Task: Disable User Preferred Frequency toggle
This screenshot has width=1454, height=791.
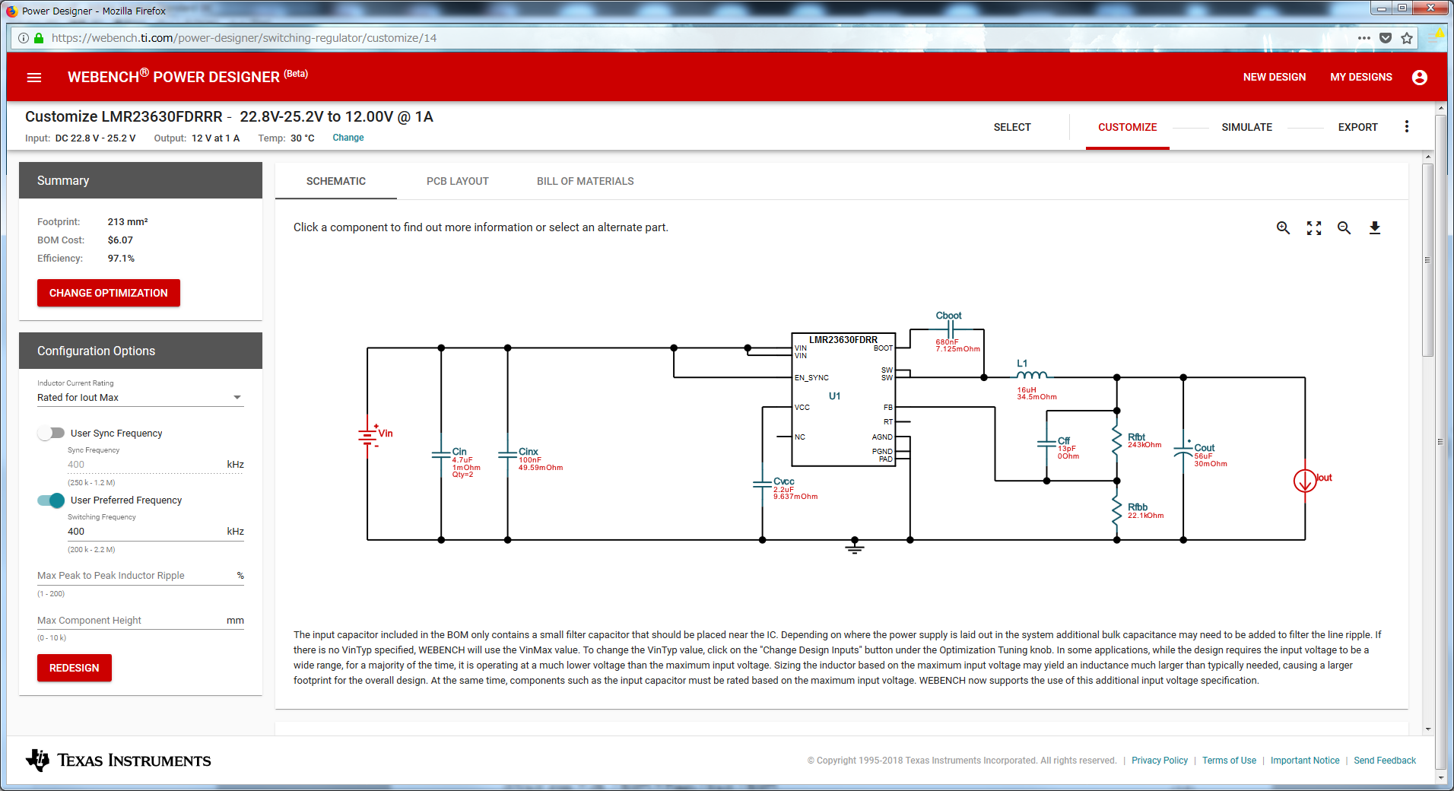Action: 51,500
